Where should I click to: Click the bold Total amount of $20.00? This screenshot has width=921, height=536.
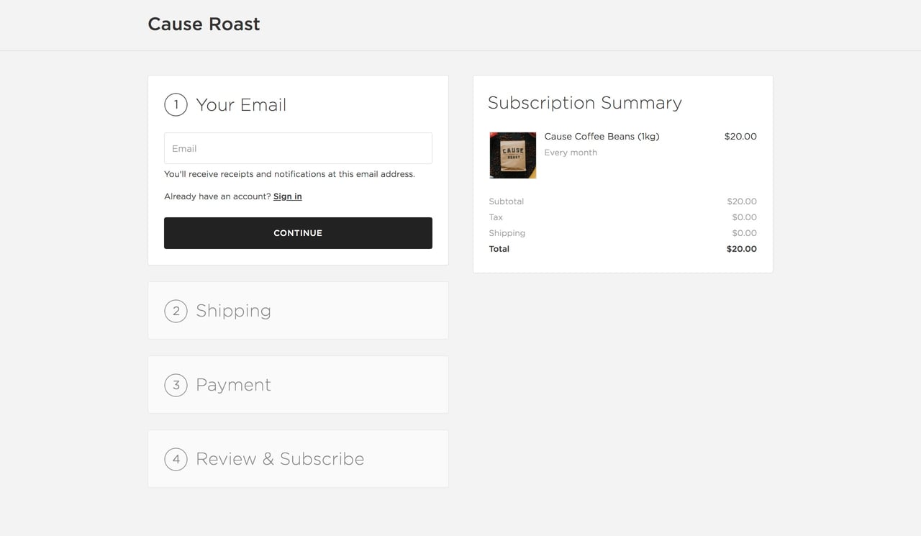[741, 248]
